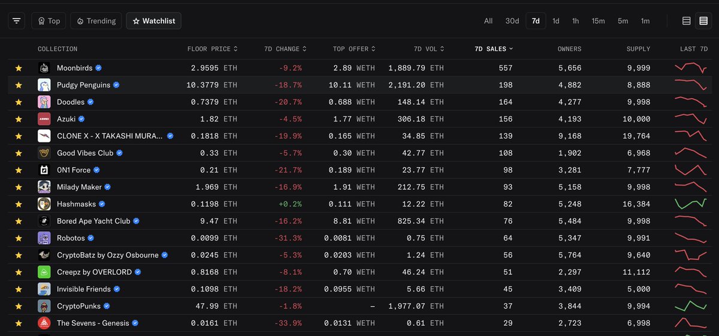View Moonbirds last 7D sparkline
Image resolution: width=719 pixels, height=336 pixels.
coord(691,68)
